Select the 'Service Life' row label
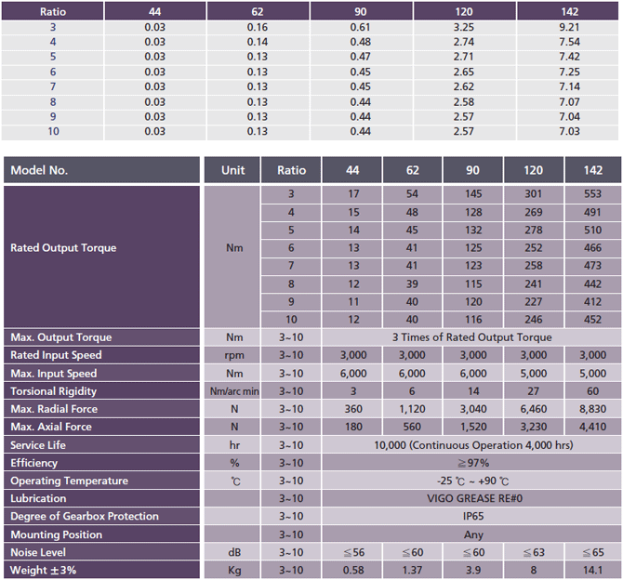This screenshot has height=580, width=623. (101, 445)
